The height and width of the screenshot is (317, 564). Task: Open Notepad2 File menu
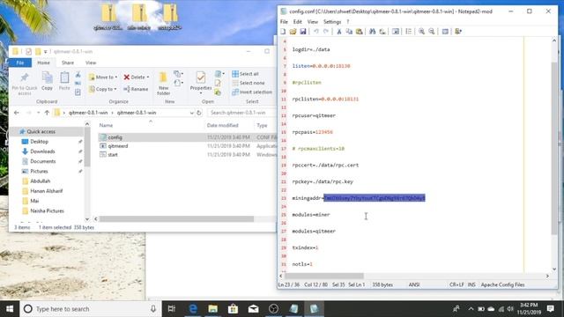pyautogui.click(x=284, y=22)
